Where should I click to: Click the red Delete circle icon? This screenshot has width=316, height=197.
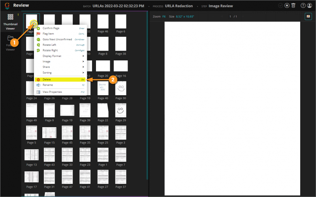(x=38, y=80)
